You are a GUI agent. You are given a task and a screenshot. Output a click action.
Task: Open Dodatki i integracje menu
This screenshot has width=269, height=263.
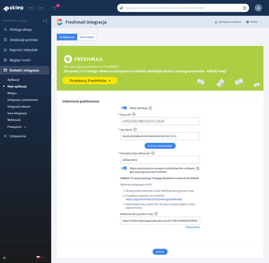tap(25, 70)
